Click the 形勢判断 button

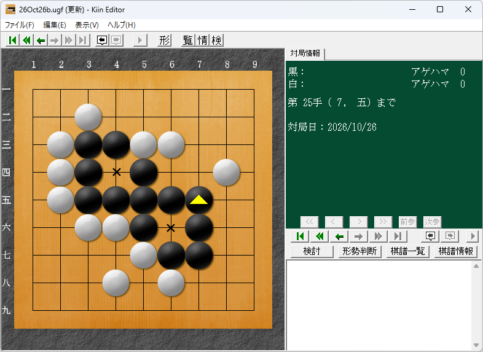pos(359,251)
